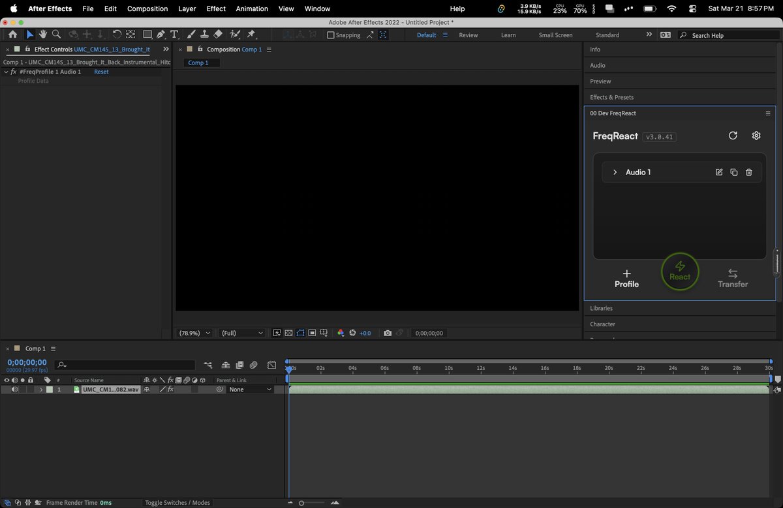Delete the Audio 1 profile

[749, 172]
